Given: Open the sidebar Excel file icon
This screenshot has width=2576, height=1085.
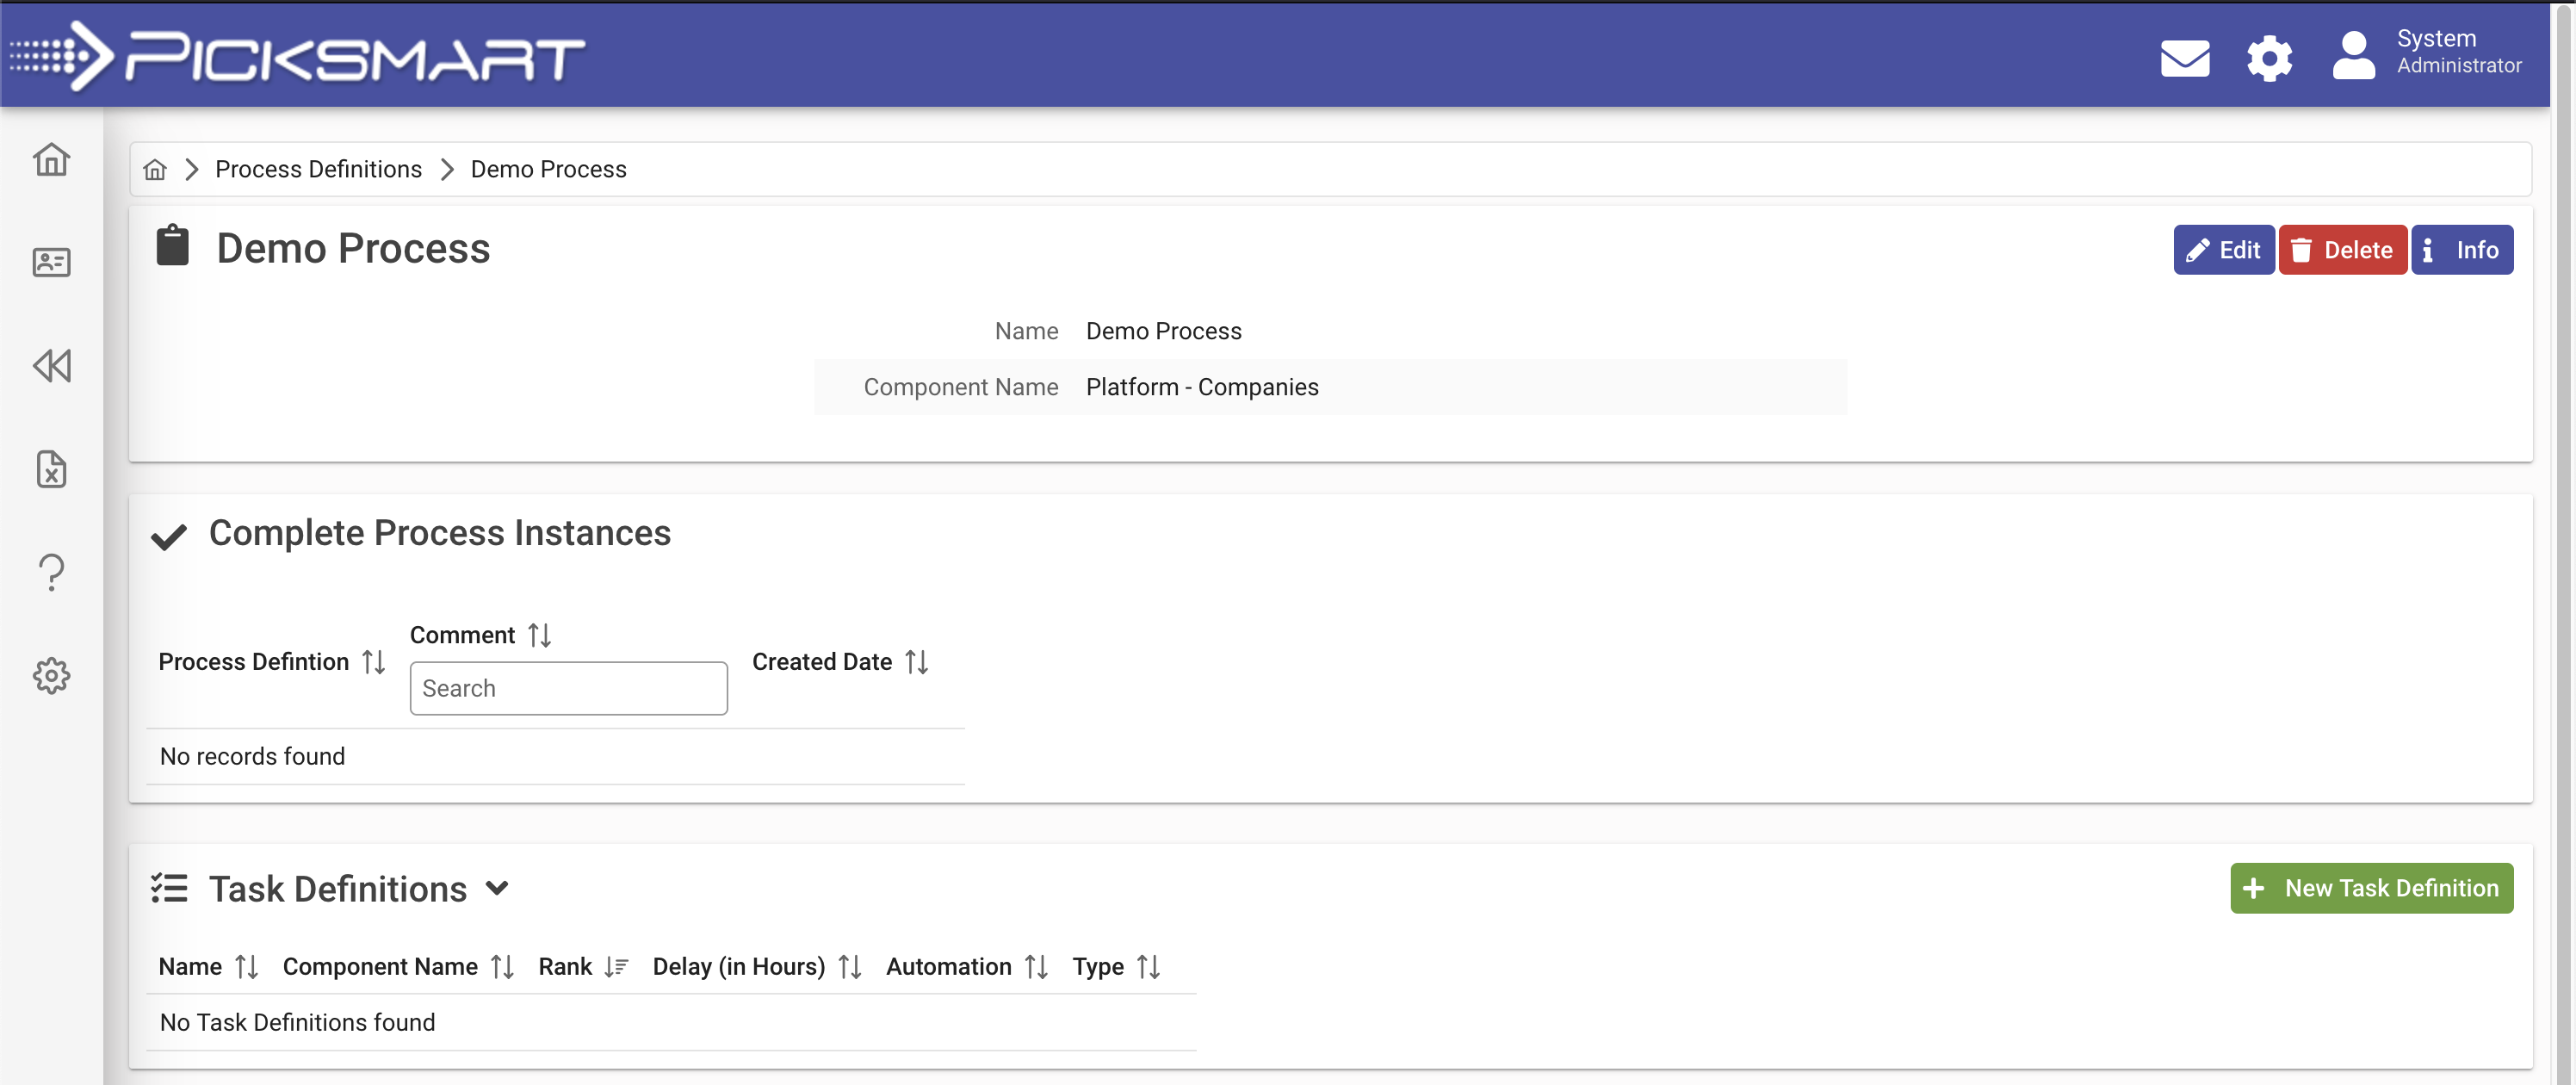Looking at the screenshot, I should coord(51,469).
